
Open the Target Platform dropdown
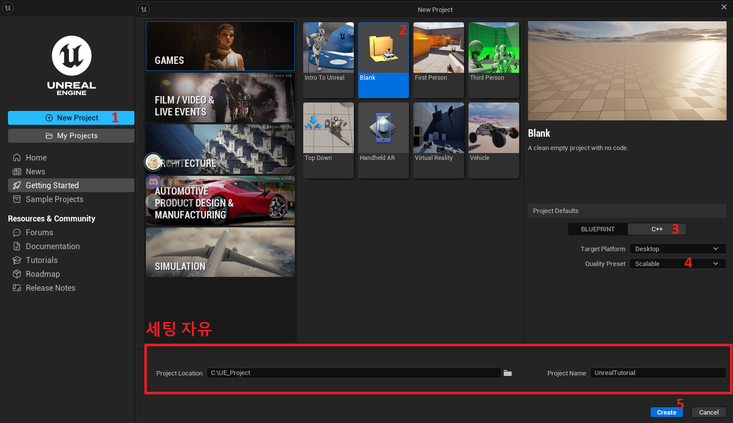pos(677,249)
